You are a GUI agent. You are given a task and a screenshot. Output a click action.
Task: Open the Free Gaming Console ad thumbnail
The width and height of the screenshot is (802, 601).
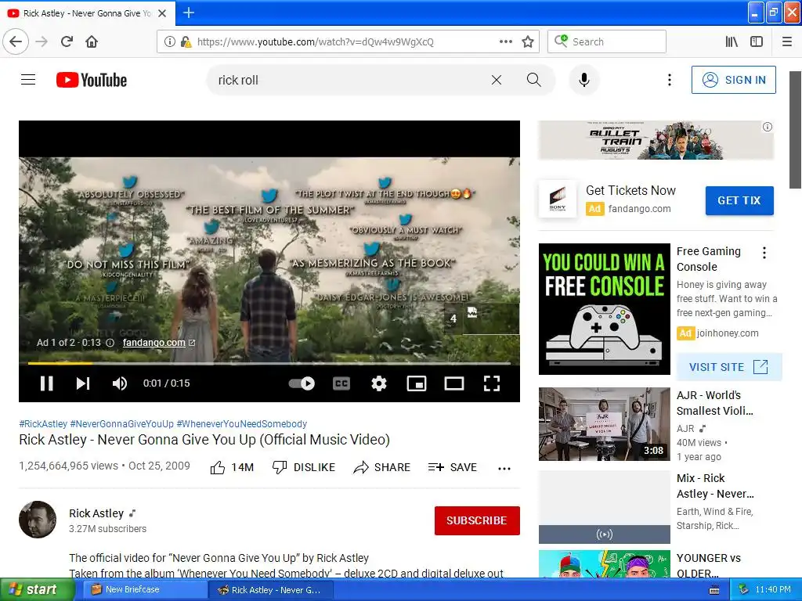(x=604, y=309)
